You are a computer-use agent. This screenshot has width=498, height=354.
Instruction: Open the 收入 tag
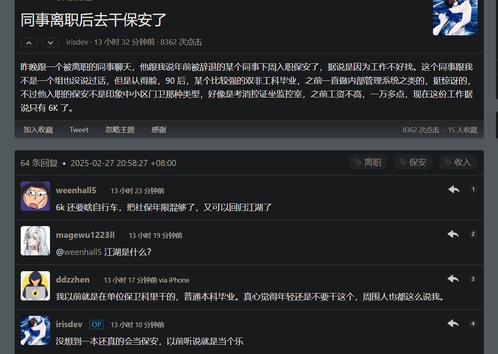458,162
